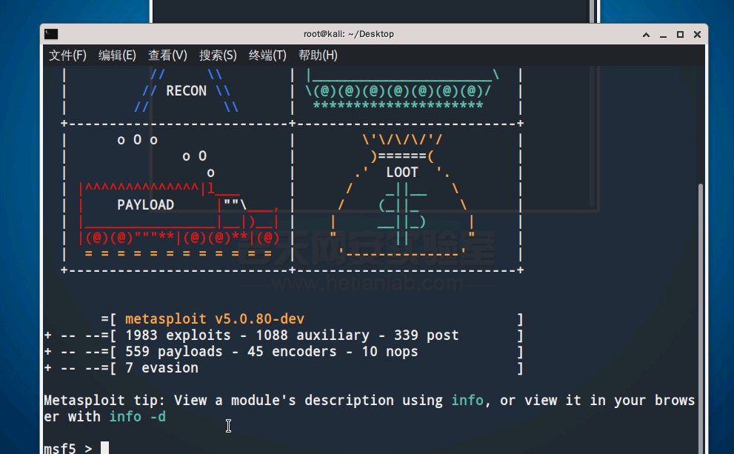The width and height of the screenshot is (734, 454).
Task: Click the terminal icon in title bar
Action: click(x=51, y=34)
